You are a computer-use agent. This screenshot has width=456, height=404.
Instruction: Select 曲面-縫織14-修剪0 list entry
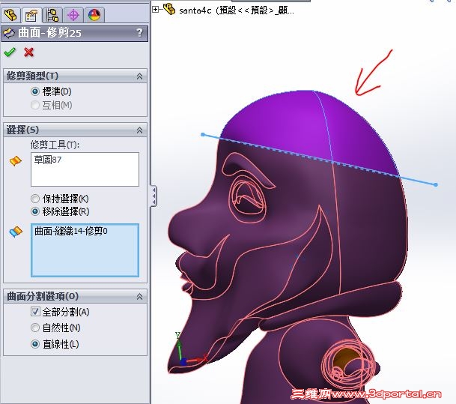[x=70, y=231]
